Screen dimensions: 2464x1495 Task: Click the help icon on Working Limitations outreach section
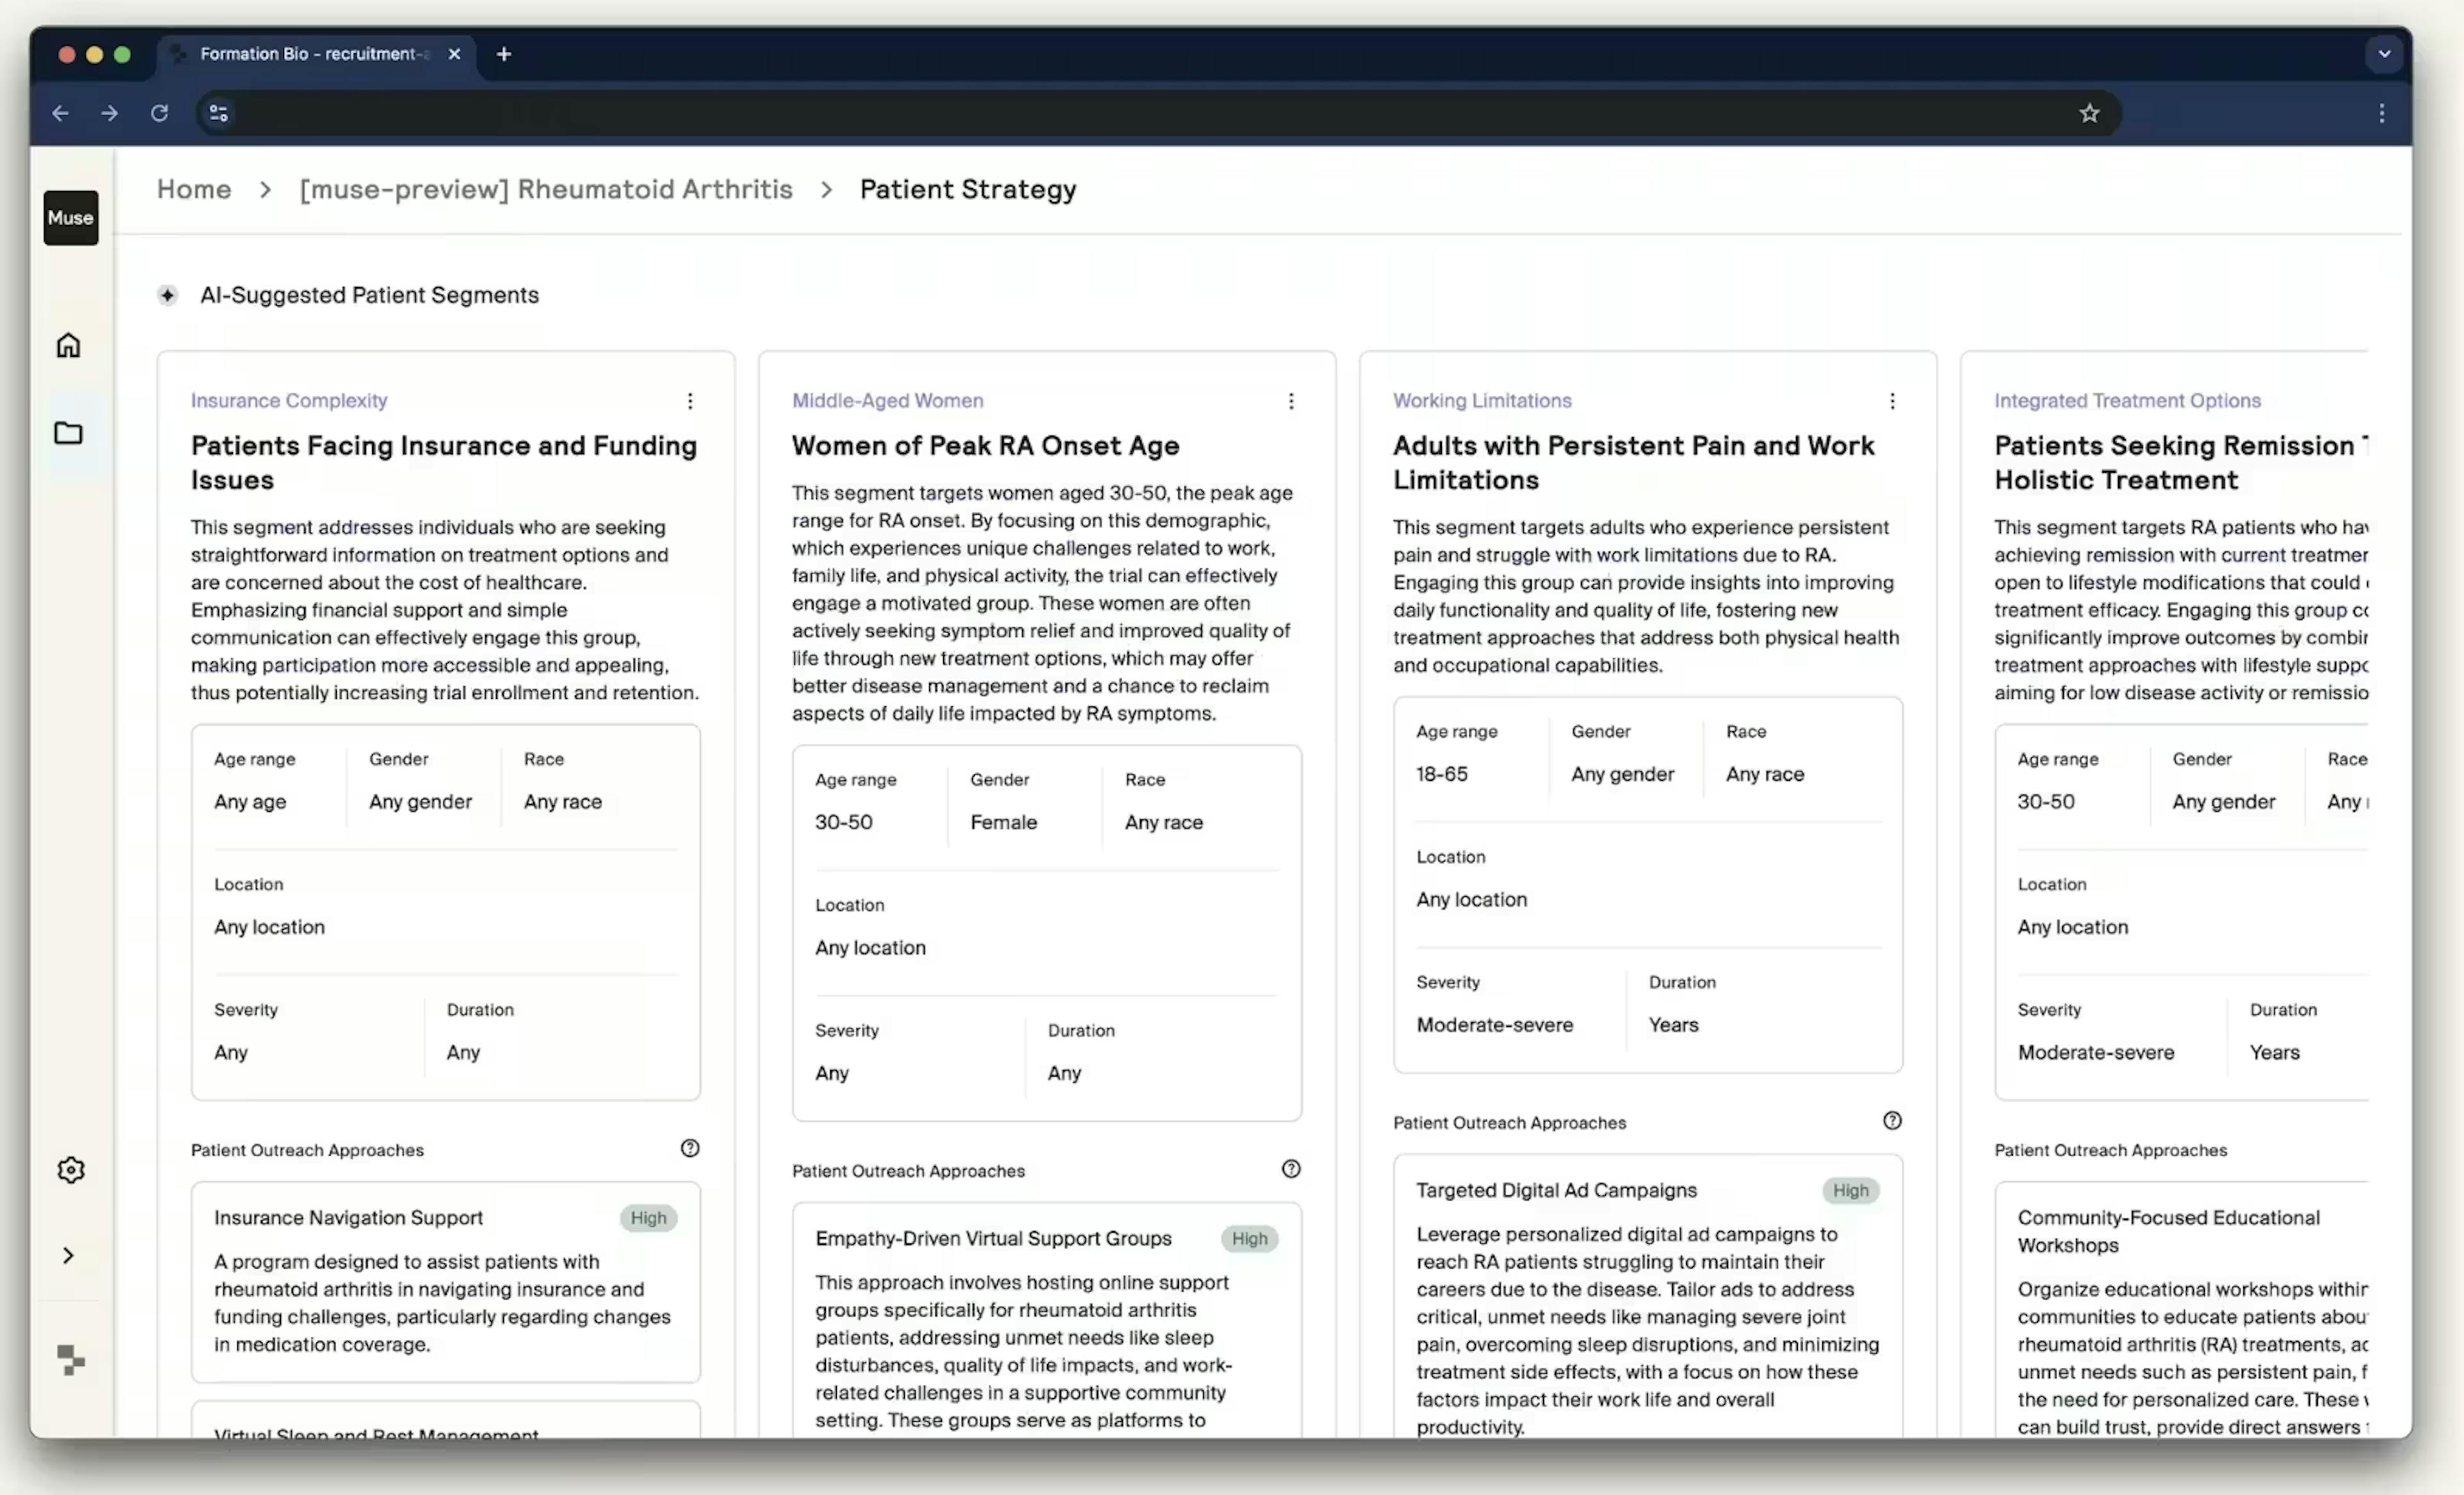point(1891,1120)
